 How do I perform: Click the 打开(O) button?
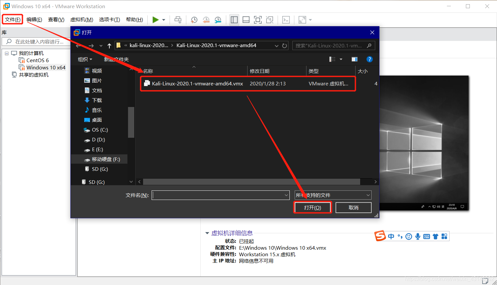point(313,207)
